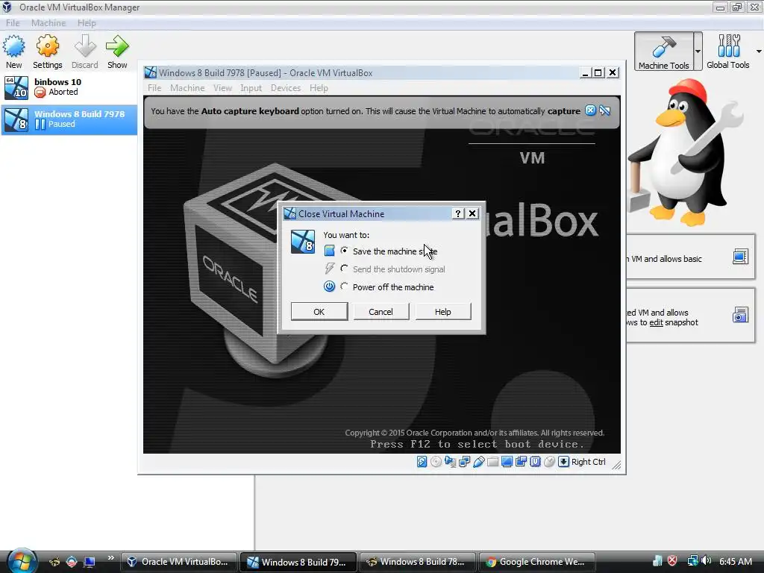This screenshot has height=573, width=764.
Task: Click the keyboard capture arrow status icon
Action: pyautogui.click(x=563, y=461)
